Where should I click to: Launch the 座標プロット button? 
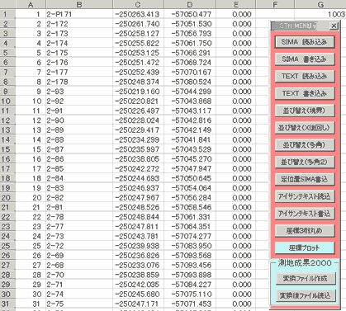pyautogui.click(x=305, y=248)
